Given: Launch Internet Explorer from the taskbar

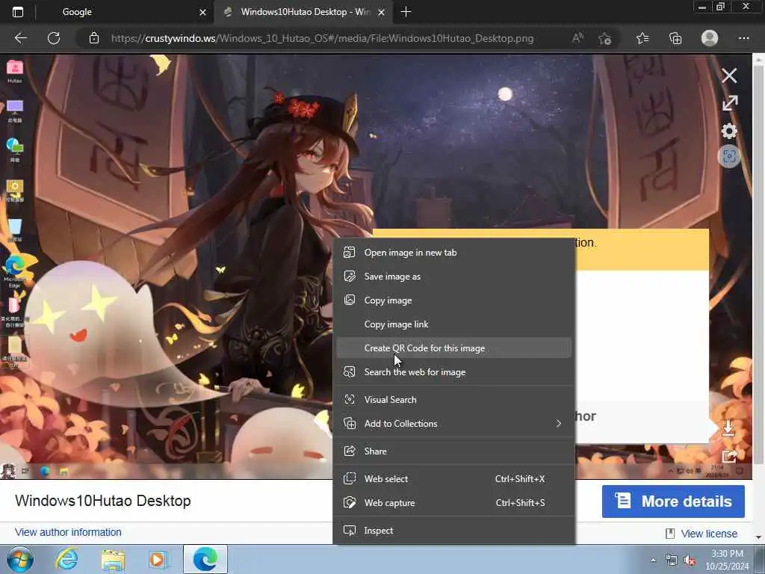Looking at the screenshot, I should click(x=66, y=559).
